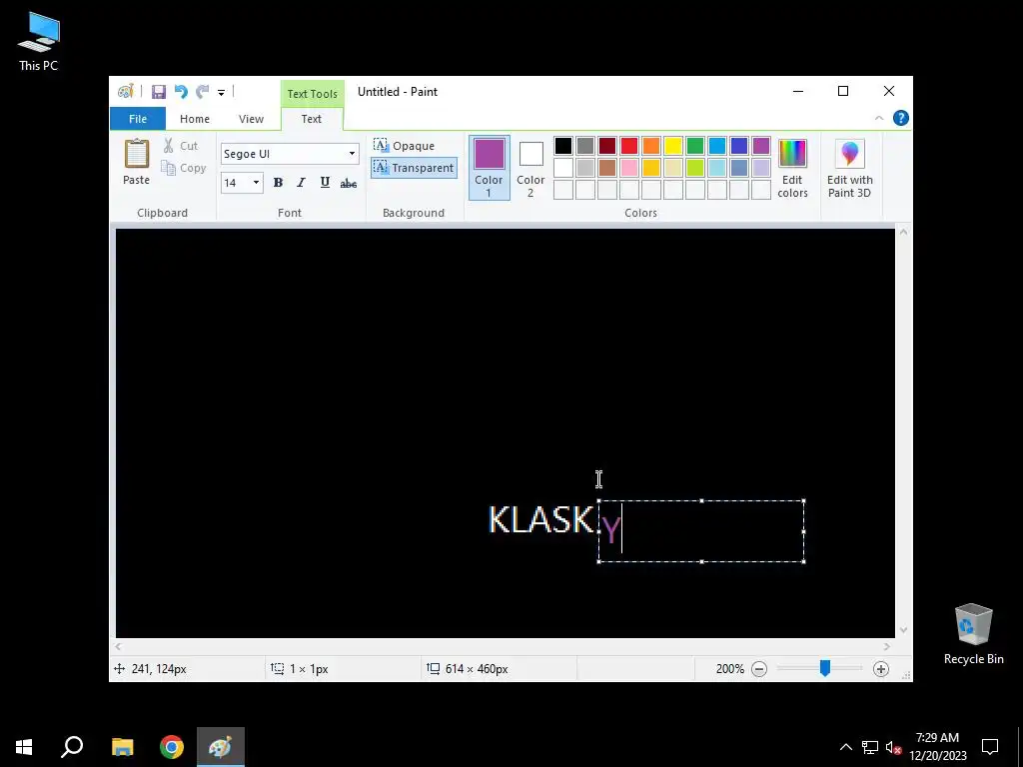The height and width of the screenshot is (767, 1023).
Task: Select the white color swatch
Action: point(563,168)
